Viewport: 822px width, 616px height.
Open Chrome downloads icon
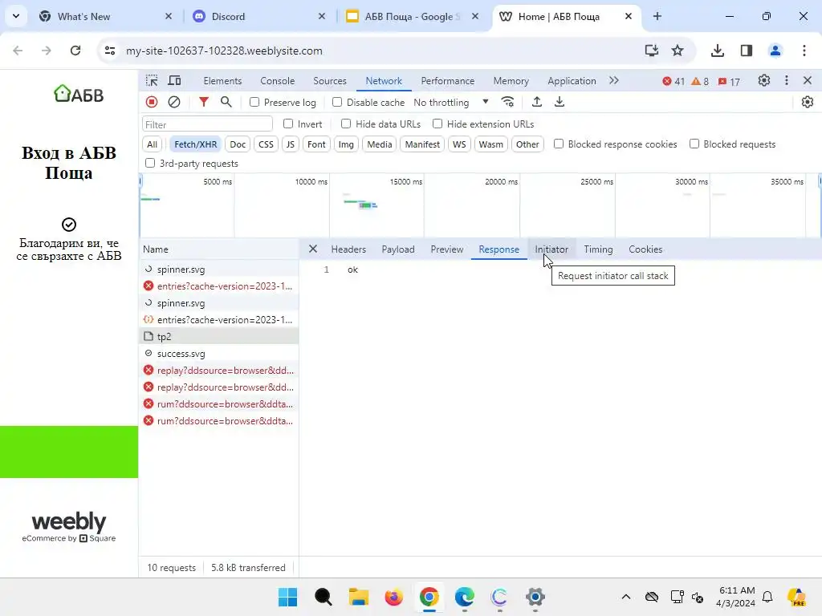click(x=718, y=51)
